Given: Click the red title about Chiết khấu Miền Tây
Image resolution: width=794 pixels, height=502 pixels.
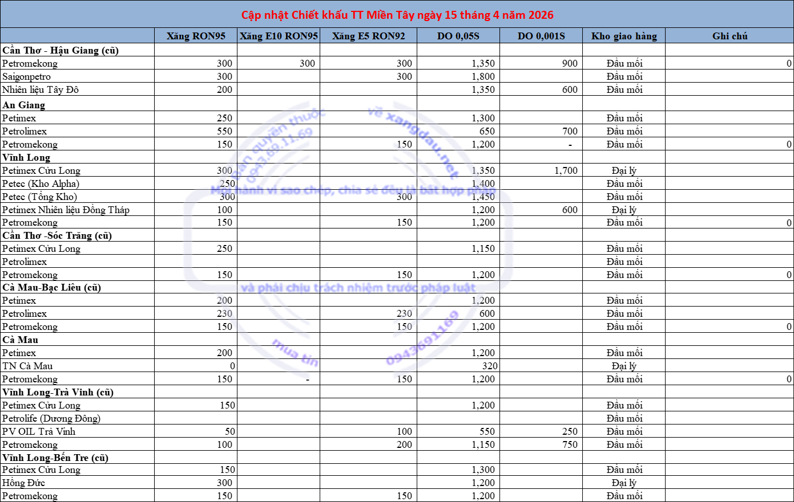Looking at the screenshot, I should click(397, 15).
